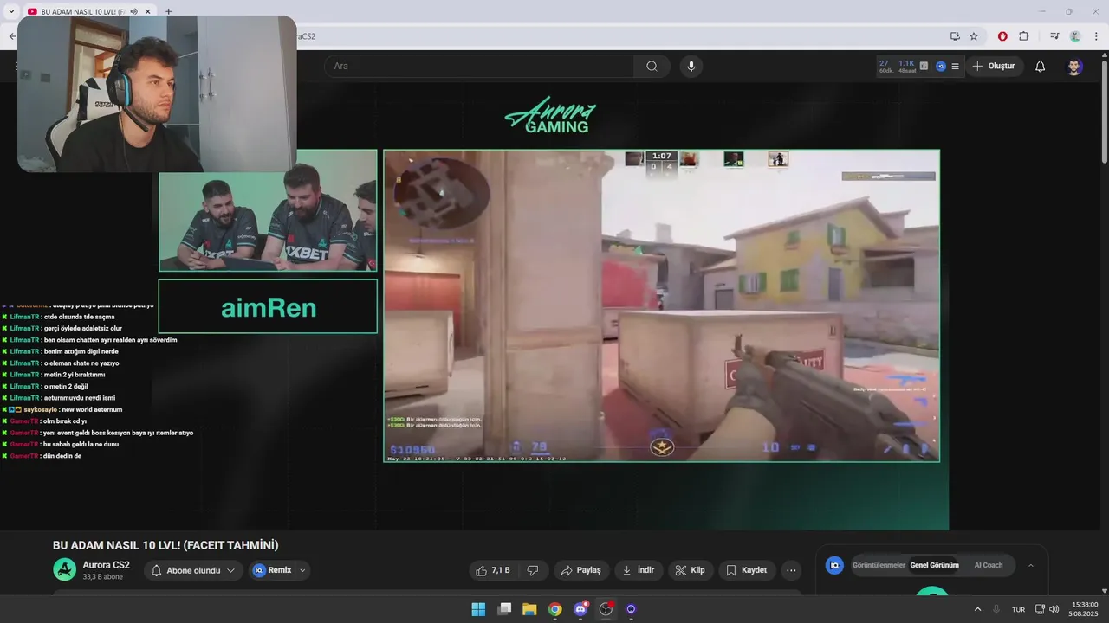Like the video with 7,1 B likes

tap(494, 570)
